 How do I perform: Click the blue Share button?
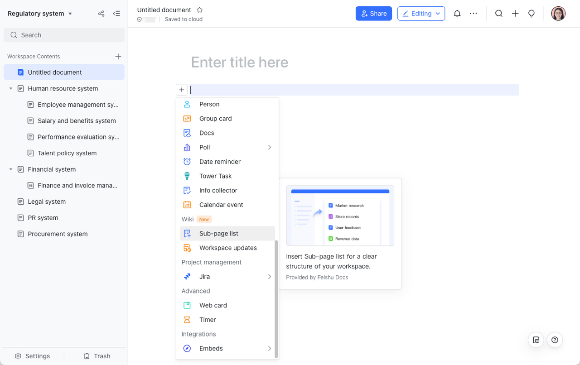pos(374,14)
